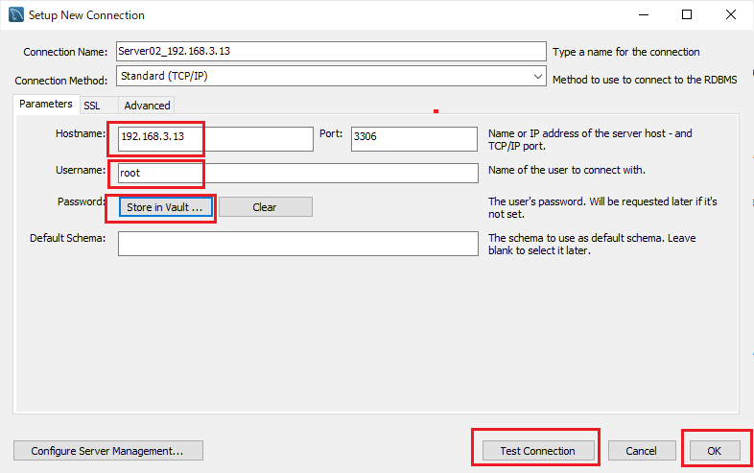Open the Connection Method dropdown
Screen dimensions: 754x473
[331, 76]
